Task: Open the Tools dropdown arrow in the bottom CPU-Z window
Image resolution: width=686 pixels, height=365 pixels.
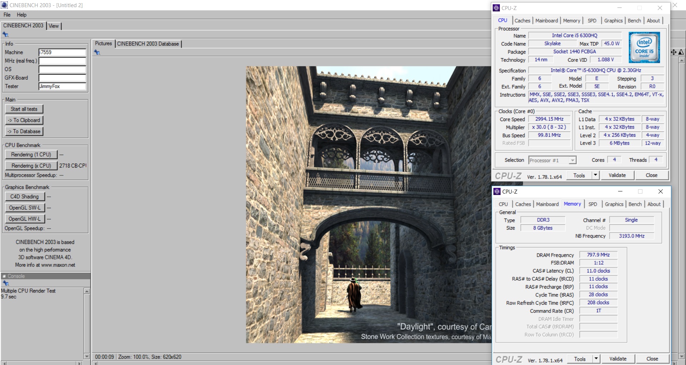Action: click(x=596, y=359)
